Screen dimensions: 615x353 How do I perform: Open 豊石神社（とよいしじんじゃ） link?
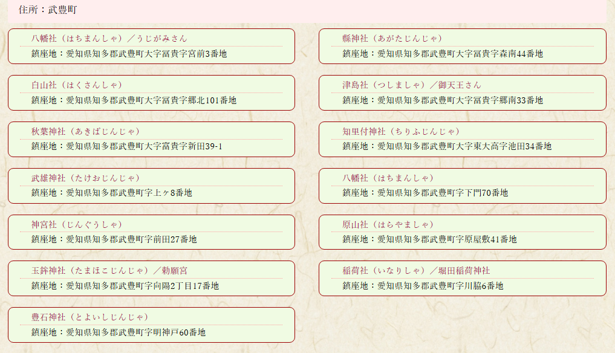click(89, 317)
